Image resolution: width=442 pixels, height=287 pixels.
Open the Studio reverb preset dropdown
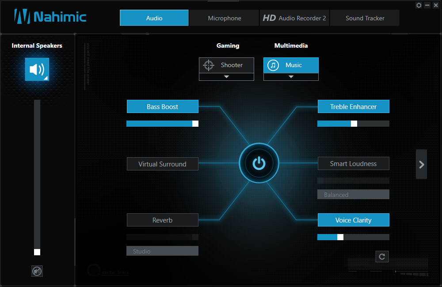pyautogui.click(x=162, y=251)
